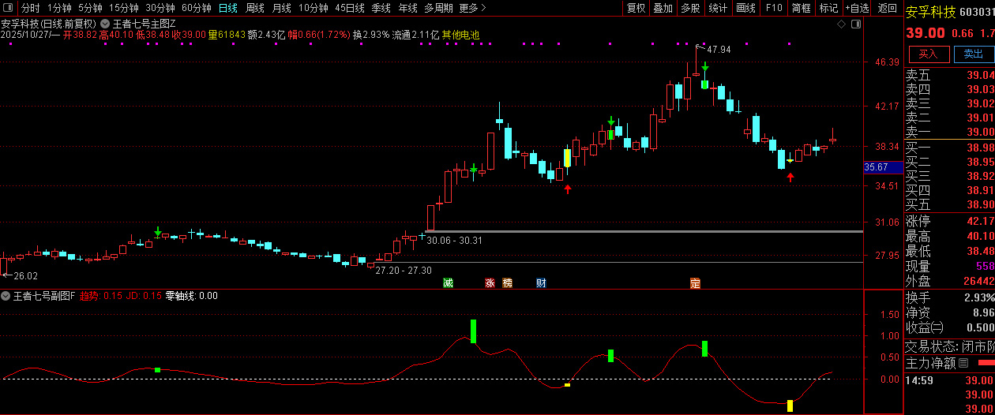Click the 涨停 limit-up 42.17 value
Screen dimensions: 995x415
[981, 221]
